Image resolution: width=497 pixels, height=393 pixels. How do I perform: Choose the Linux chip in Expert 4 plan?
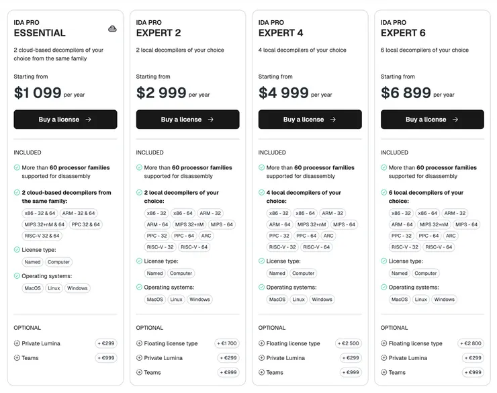coord(298,300)
